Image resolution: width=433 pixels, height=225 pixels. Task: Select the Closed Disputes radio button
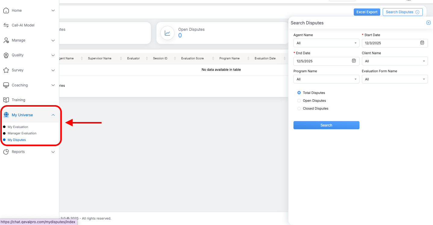point(299,108)
